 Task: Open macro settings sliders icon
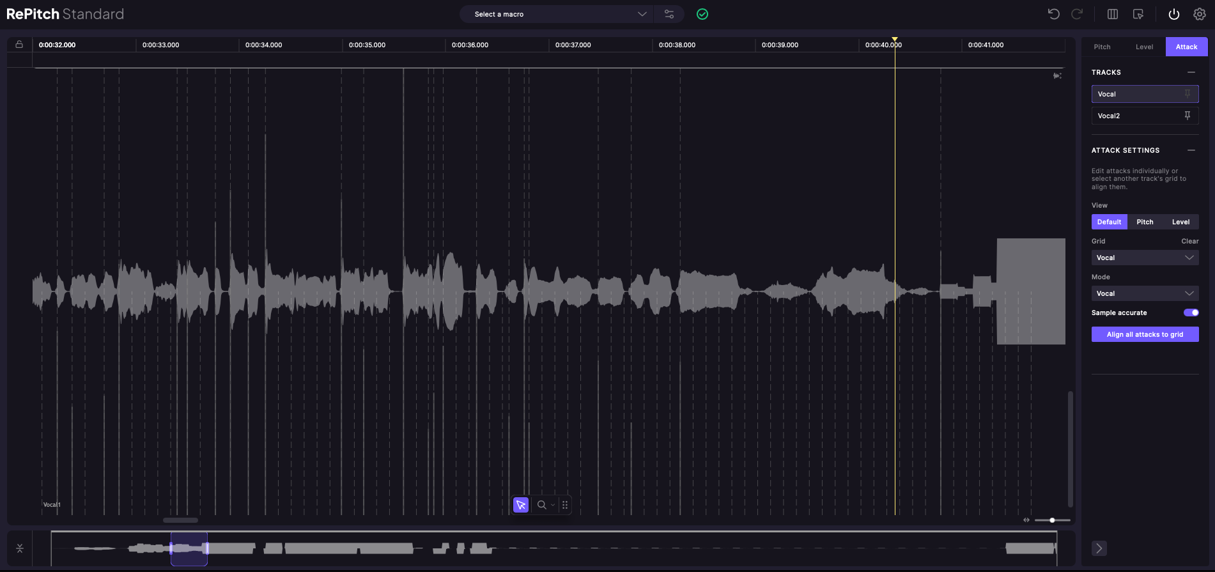coord(669,14)
